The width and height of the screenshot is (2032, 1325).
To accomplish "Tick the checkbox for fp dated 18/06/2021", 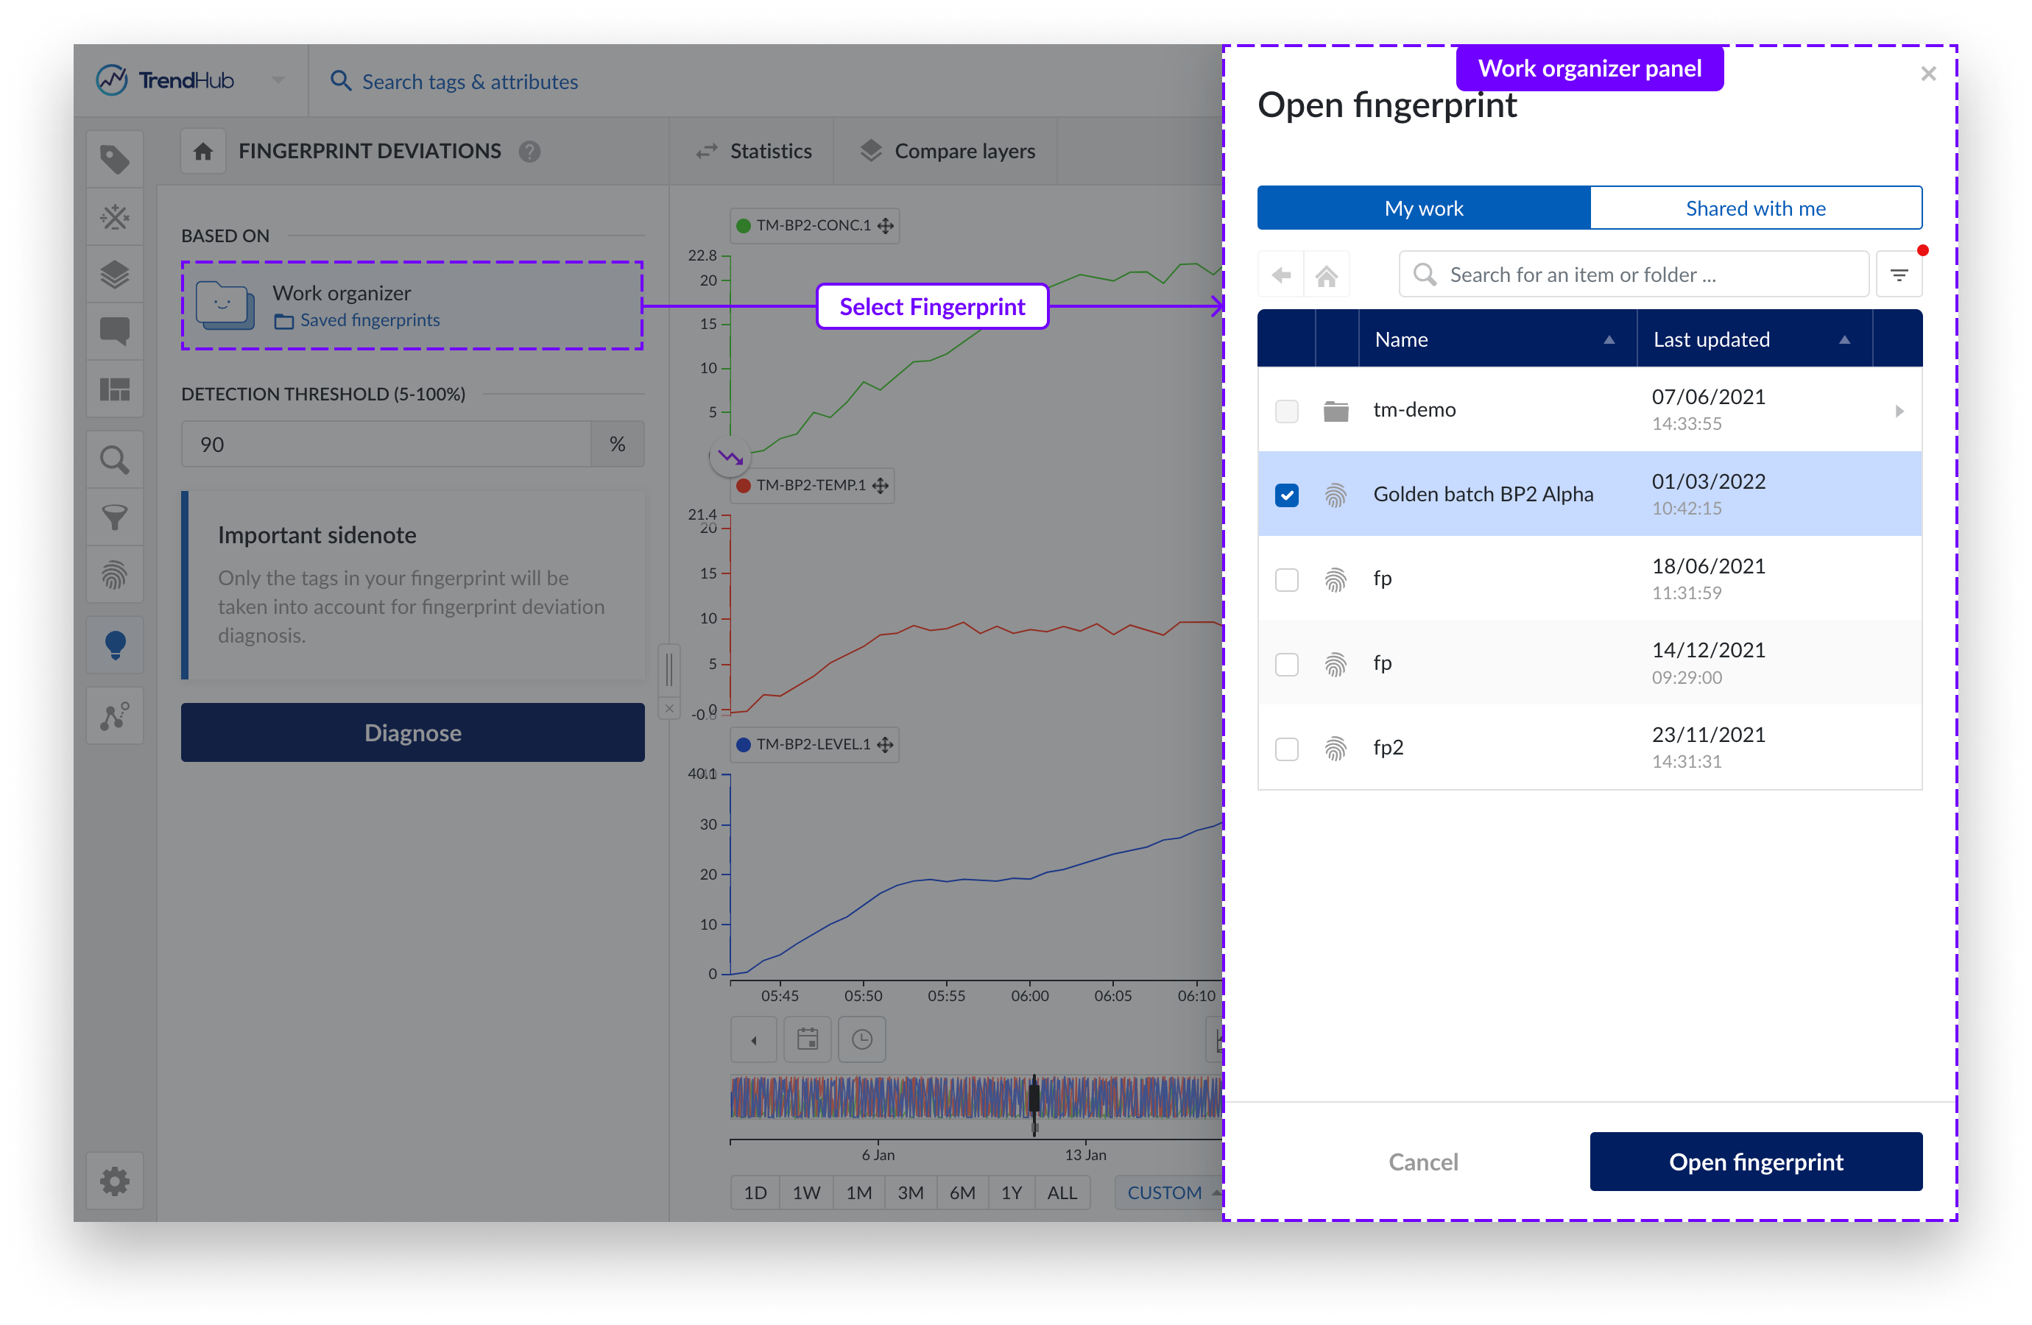I will tap(1285, 580).
